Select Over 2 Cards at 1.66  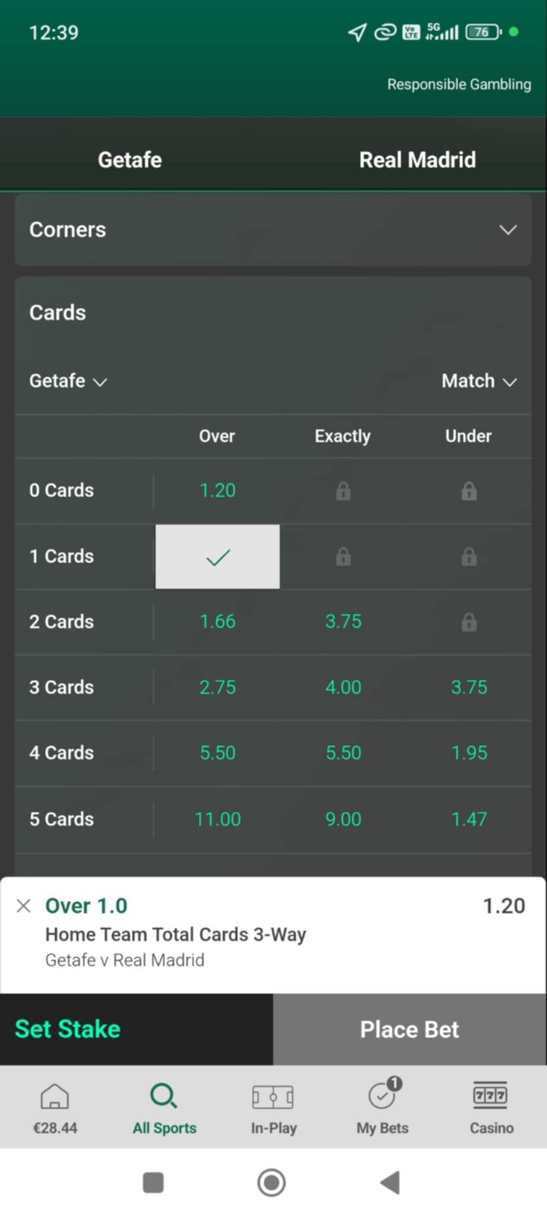point(217,622)
